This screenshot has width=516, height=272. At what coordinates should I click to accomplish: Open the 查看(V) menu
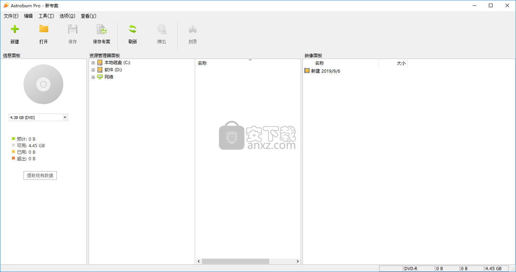pyautogui.click(x=88, y=16)
